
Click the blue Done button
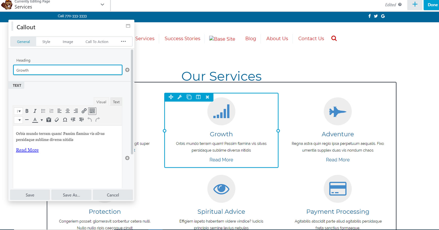(432, 5)
